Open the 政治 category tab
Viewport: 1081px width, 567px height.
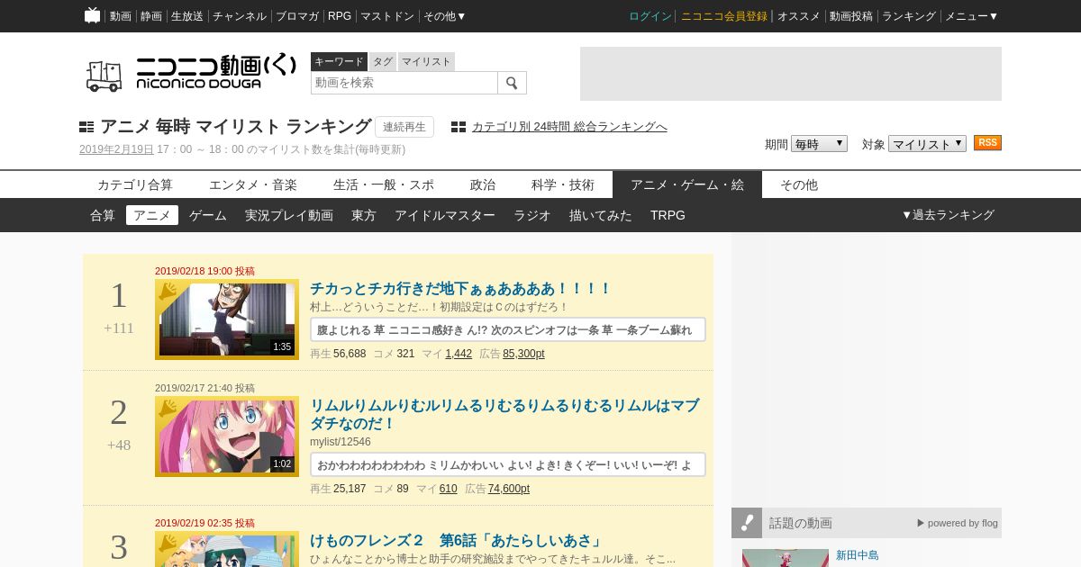tap(483, 184)
